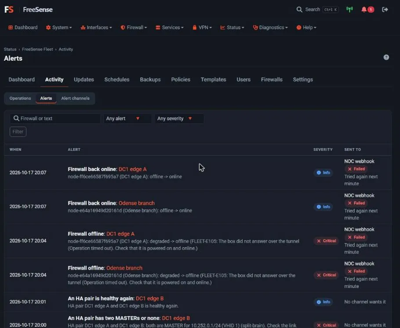The width and height of the screenshot is (400, 328).
Task: Expand the Services menu
Action: (x=170, y=27)
